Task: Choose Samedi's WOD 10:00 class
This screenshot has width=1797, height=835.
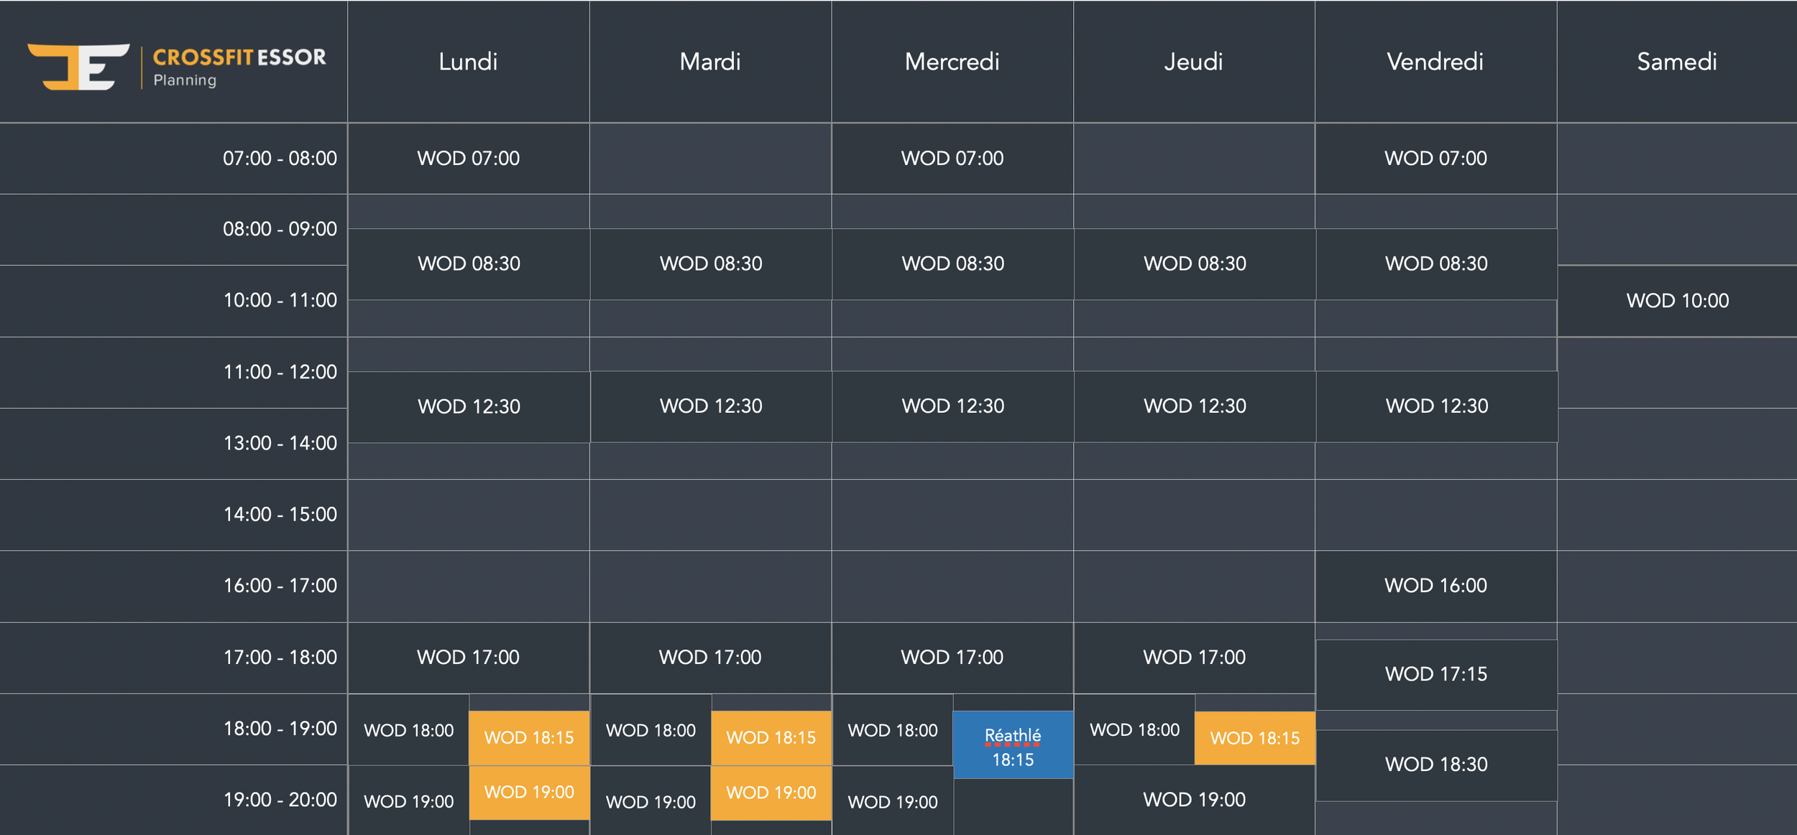Action: click(x=1677, y=301)
